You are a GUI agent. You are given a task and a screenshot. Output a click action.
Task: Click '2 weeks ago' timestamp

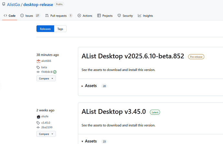point(45,110)
